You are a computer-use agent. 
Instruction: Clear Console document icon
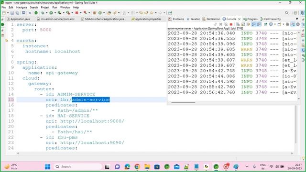[238, 24]
